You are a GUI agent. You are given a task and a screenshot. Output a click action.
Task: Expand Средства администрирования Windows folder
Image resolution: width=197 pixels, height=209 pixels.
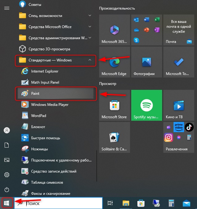56,38
